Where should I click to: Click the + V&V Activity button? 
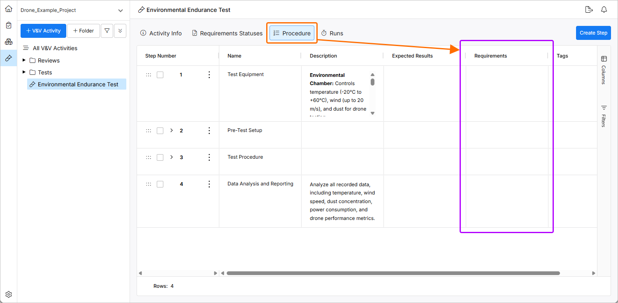pyautogui.click(x=43, y=31)
